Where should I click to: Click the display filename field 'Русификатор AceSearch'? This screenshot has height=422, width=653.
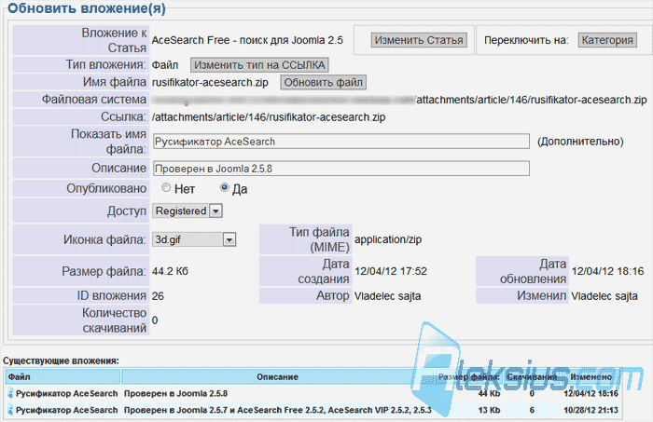click(x=341, y=142)
